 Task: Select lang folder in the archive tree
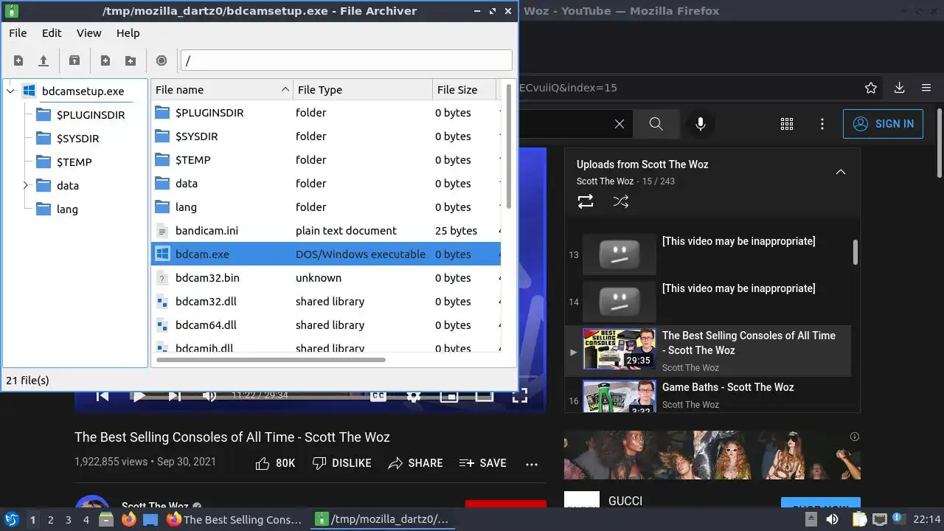coord(67,209)
